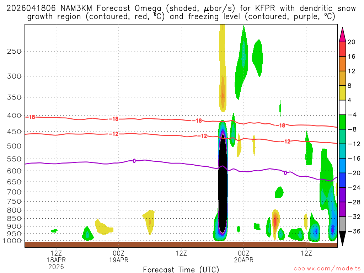Click the '700' pressure axis label
This screenshot has width=364, height=273.
(14, 192)
